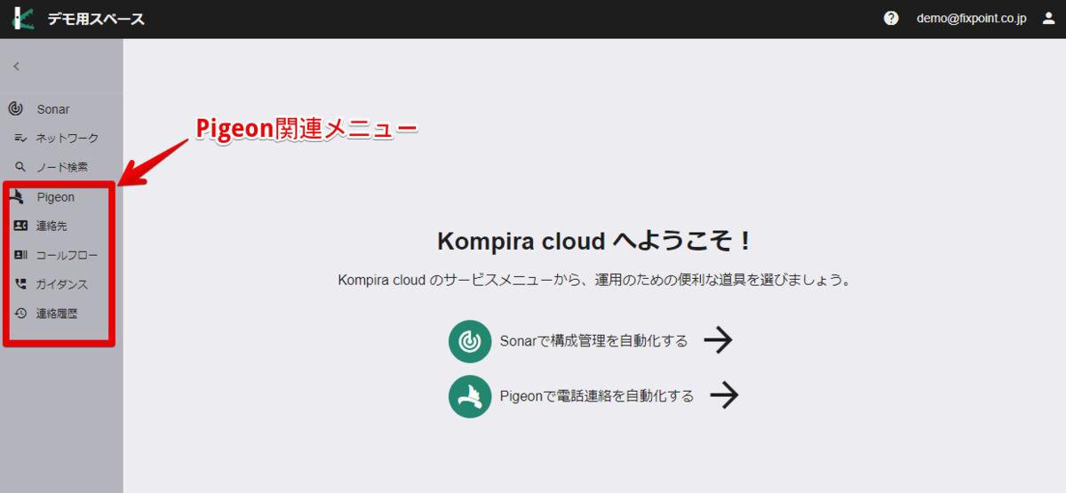This screenshot has height=493, width=1066.
Task: Click the green Pigeon circle icon in welcome area
Action: click(470, 396)
